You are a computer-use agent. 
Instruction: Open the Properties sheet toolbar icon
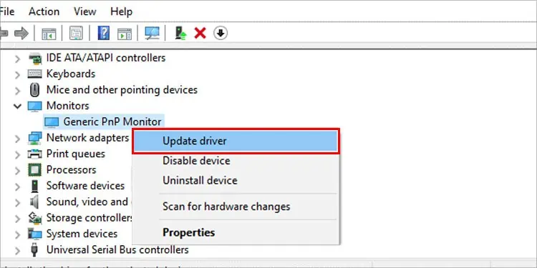point(76,33)
